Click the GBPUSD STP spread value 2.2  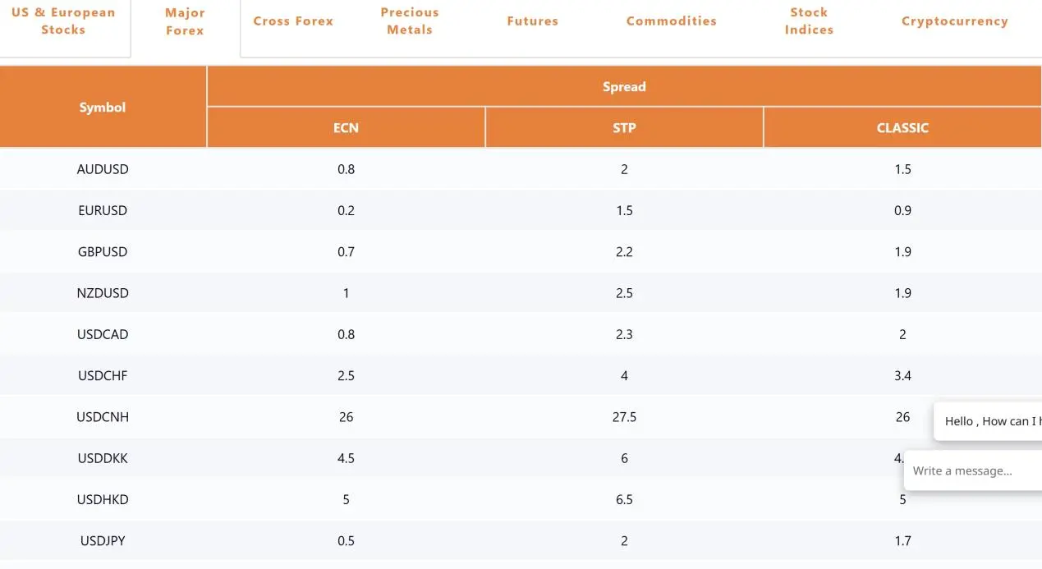click(624, 252)
